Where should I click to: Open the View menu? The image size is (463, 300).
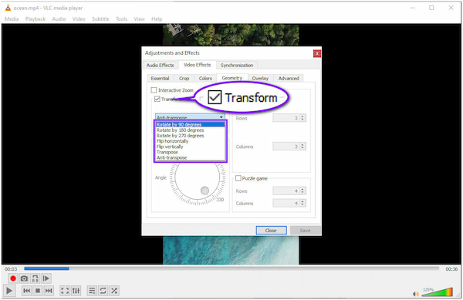pos(139,19)
